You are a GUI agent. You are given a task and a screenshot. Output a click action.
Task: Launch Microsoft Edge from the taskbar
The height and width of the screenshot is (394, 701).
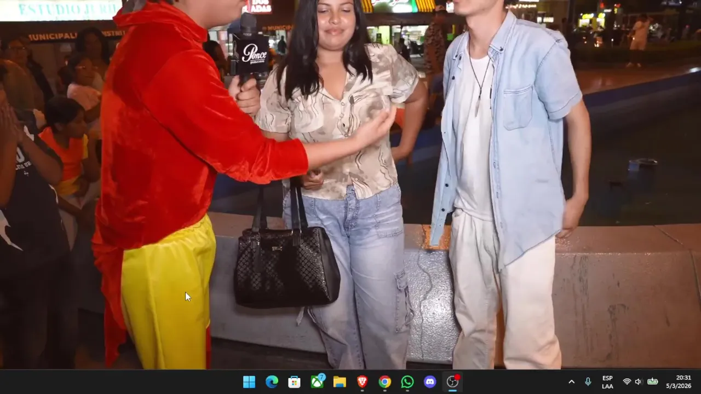click(272, 382)
